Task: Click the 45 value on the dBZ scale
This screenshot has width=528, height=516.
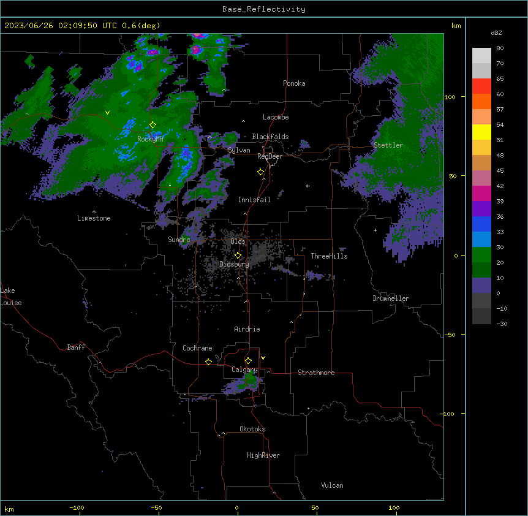Action: tap(500, 171)
